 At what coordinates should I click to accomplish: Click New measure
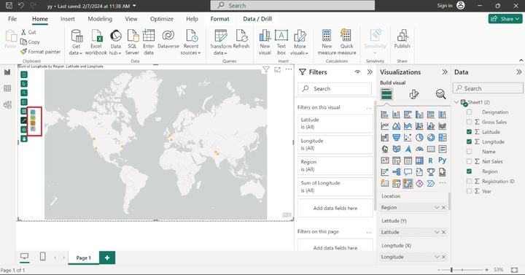coord(327,42)
